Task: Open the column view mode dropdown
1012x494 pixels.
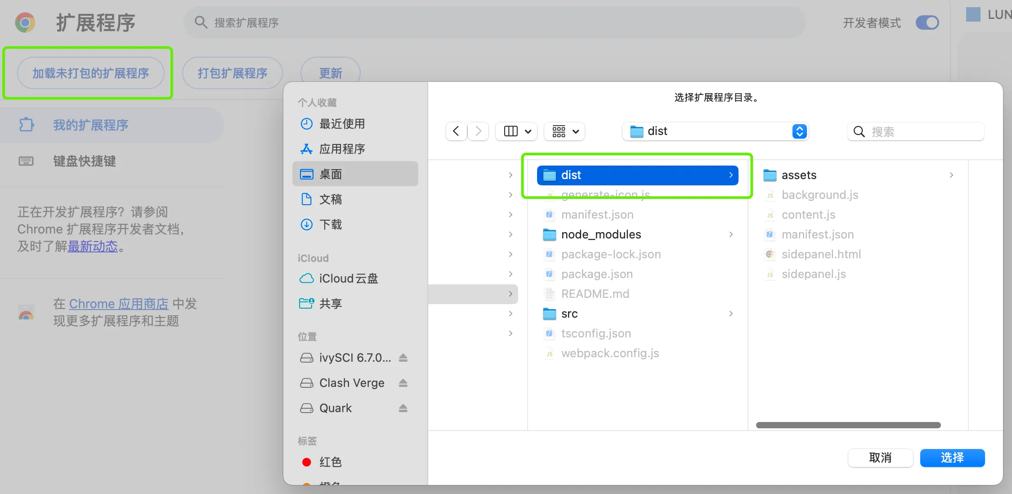Action: 516,131
